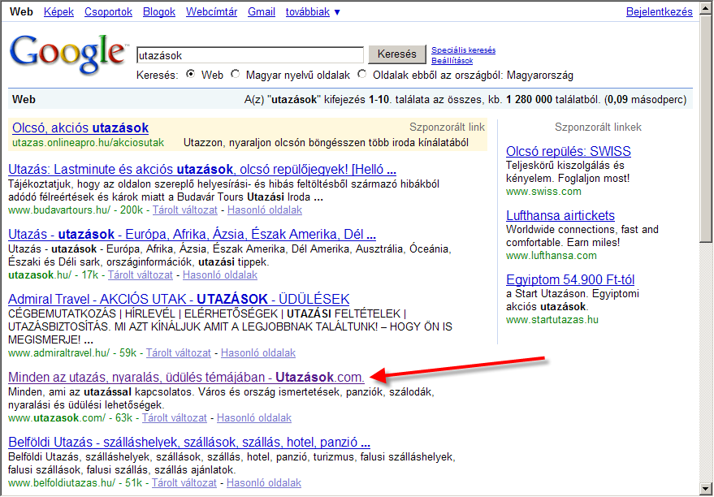The image size is (714, 497).
Task: Open Tárolt változat for utazasok.com
Action: tap(175, 417)
